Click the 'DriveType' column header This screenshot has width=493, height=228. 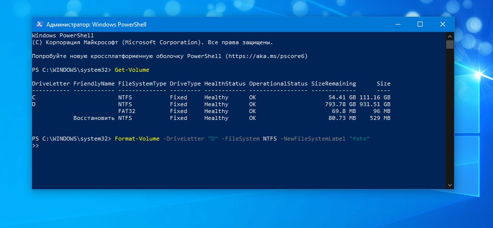tap(185, 84)
